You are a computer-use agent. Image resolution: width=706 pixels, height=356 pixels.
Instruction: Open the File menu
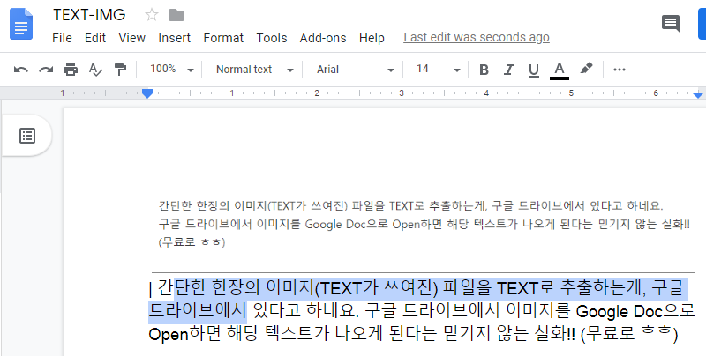click(x=62, y=38)
